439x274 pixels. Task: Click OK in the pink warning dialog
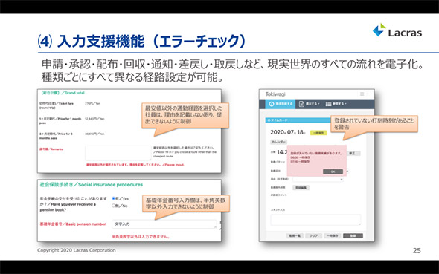point(333,172)
